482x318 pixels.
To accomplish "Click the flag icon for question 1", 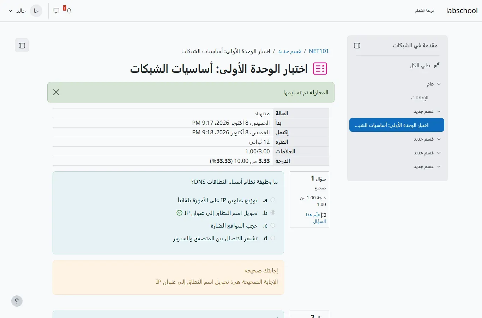I will pyautogui.click(x=324, y=215).
